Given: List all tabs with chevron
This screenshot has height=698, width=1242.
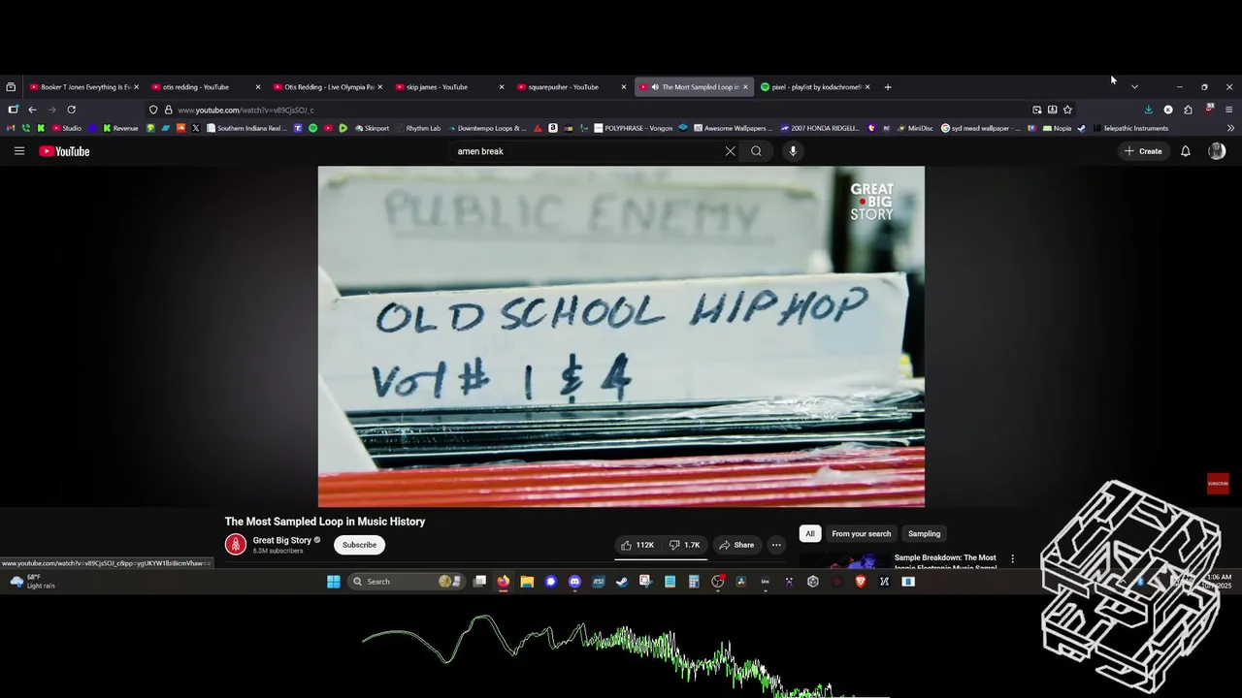Looking at the screenshot, I should coord(1133,87).
